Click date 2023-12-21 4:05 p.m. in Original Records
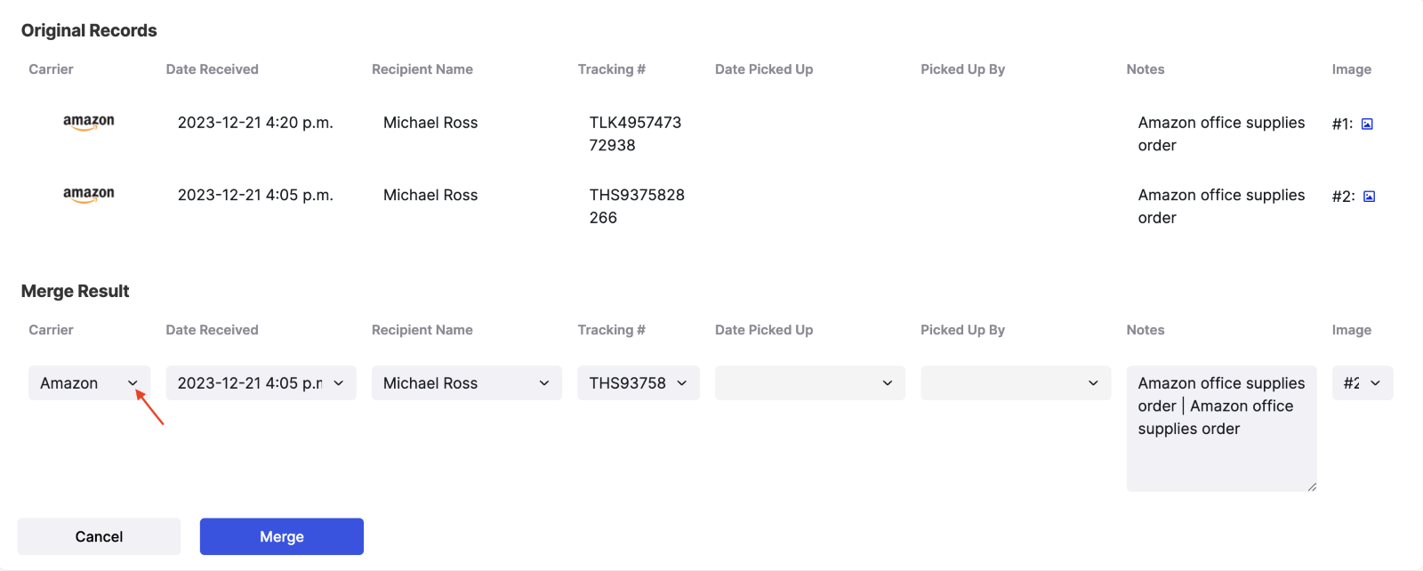Image resolution: width=1423 pixels, height=571 pixels. click(x=255, y=195)
